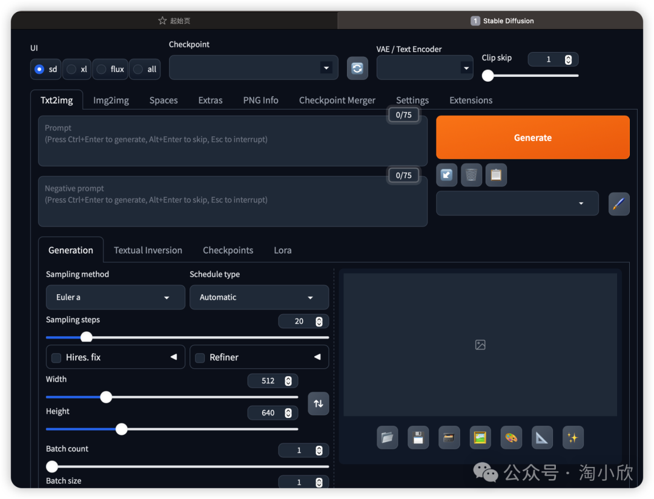Open the Extensions tab
654x499 pixels.
click(x=471, y=100)
